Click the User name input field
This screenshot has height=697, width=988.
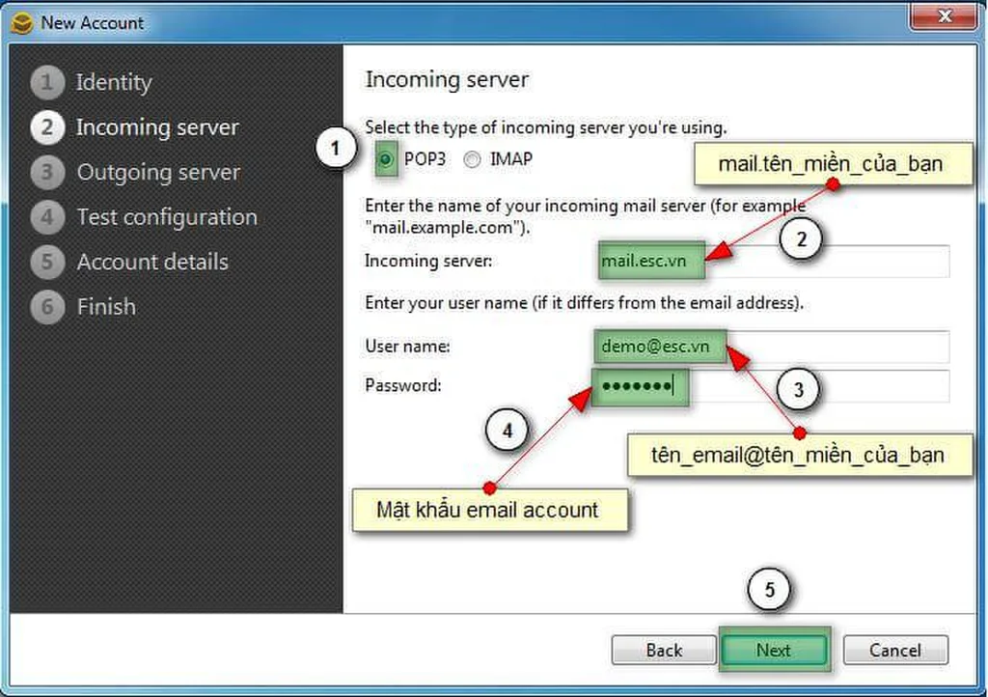coord(773,347)
